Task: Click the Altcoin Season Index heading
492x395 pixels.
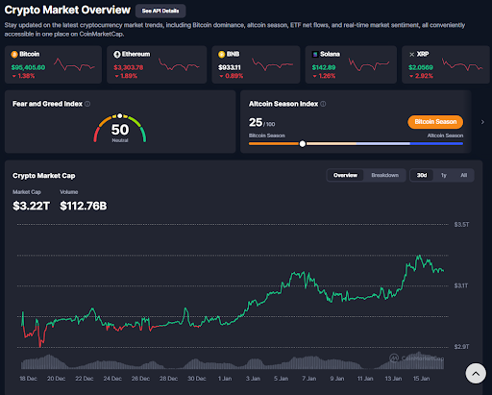Action: (283, 104)
